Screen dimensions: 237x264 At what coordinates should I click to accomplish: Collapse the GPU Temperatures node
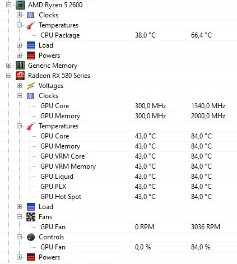coord(19,126)
